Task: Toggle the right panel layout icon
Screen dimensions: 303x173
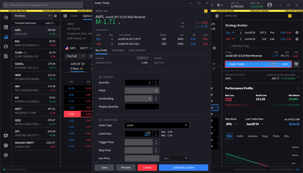Action: 217,16
